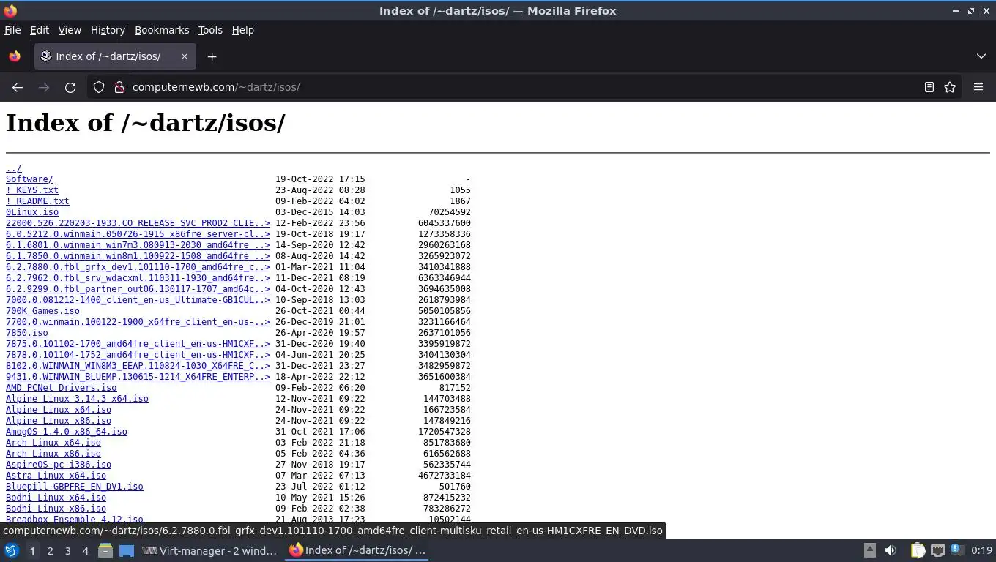Expand the list all tabs chevron
The height and width of the screenshot is (562, 996).
[981, 56]
